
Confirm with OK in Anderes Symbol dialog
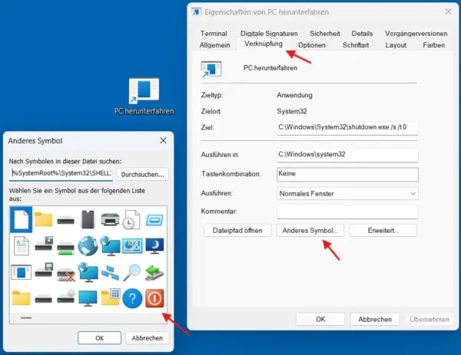[99, 338]
